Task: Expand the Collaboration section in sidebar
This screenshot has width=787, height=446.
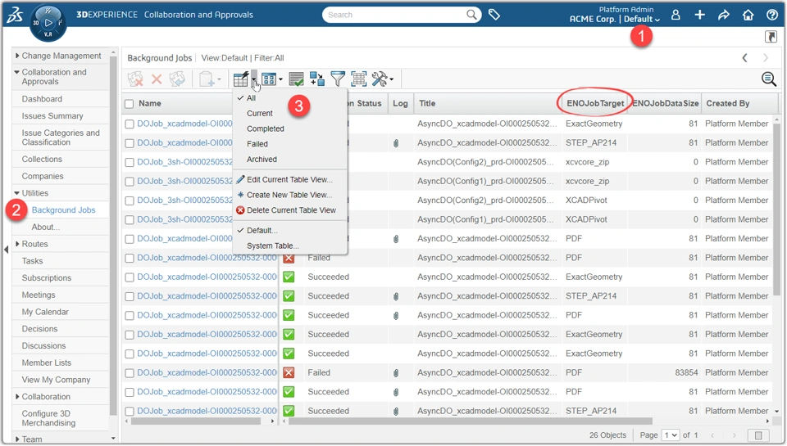Action: [x=17, y=396]
